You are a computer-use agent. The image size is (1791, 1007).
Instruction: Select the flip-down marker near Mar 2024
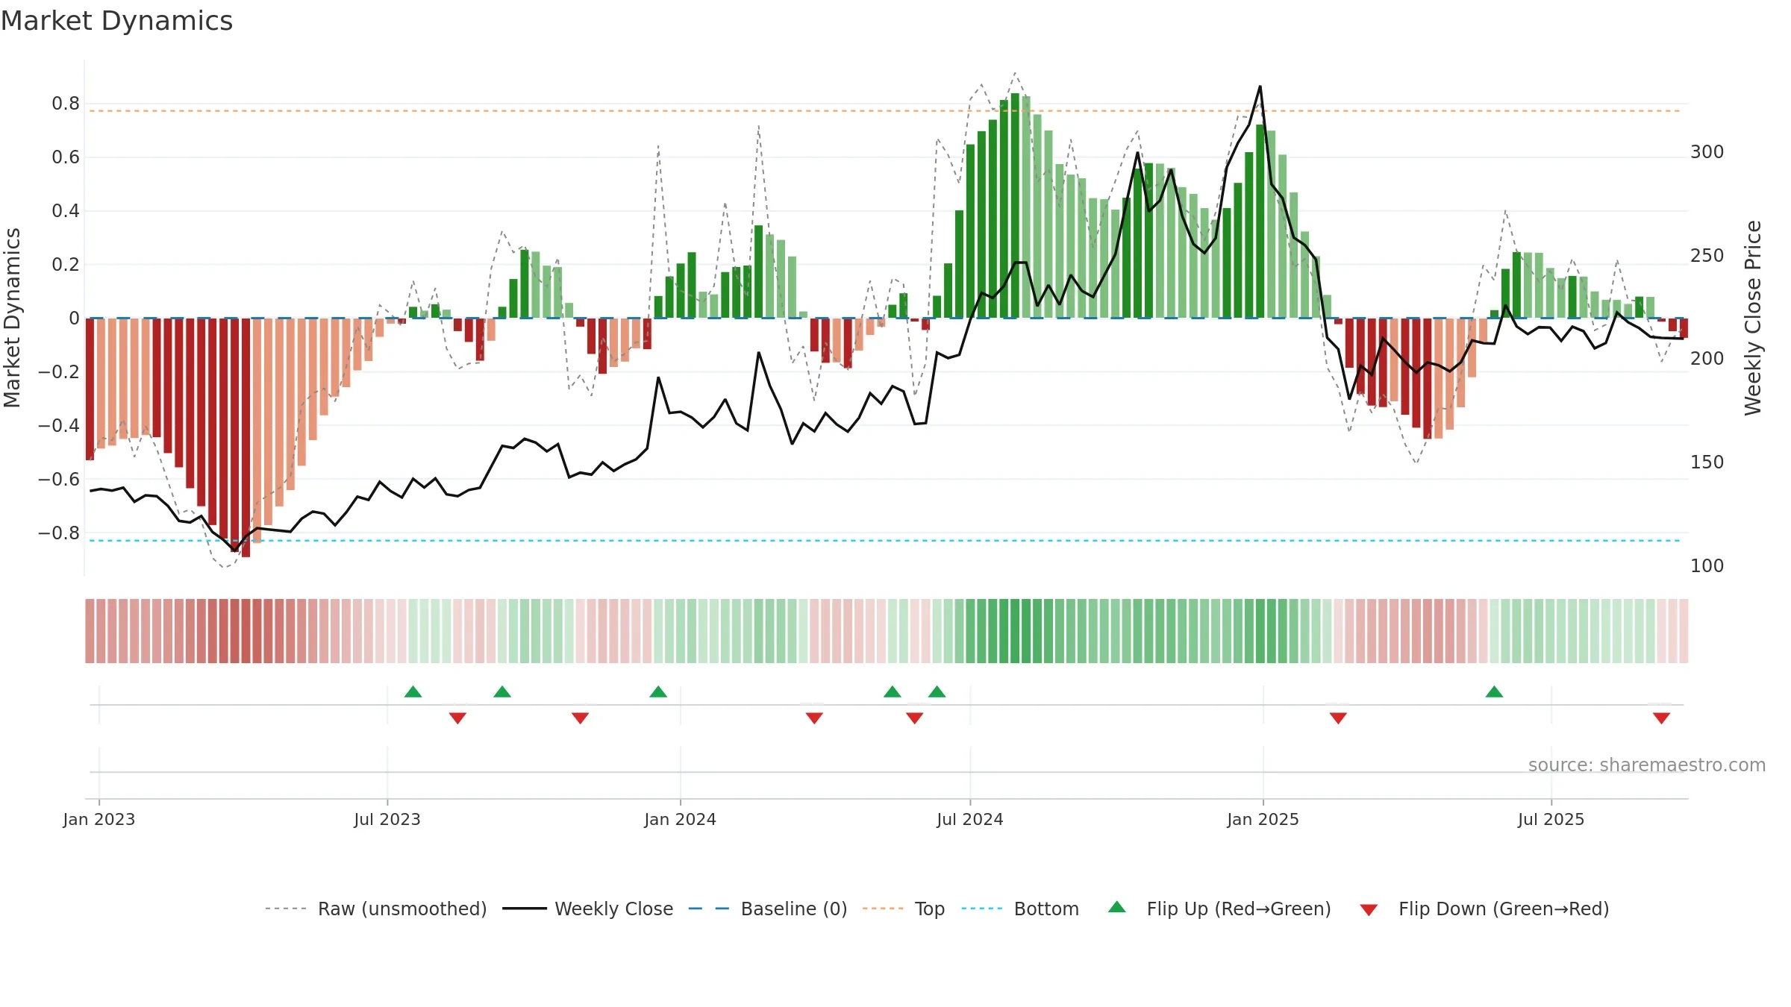(x=814, y=718)
